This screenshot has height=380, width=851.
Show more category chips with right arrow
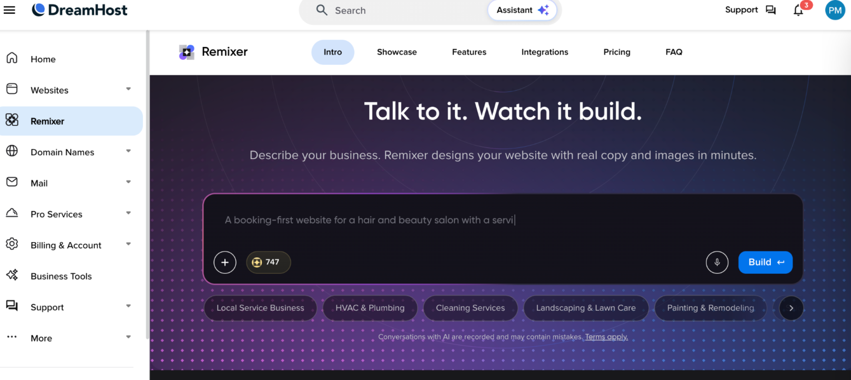pos(791,308)
